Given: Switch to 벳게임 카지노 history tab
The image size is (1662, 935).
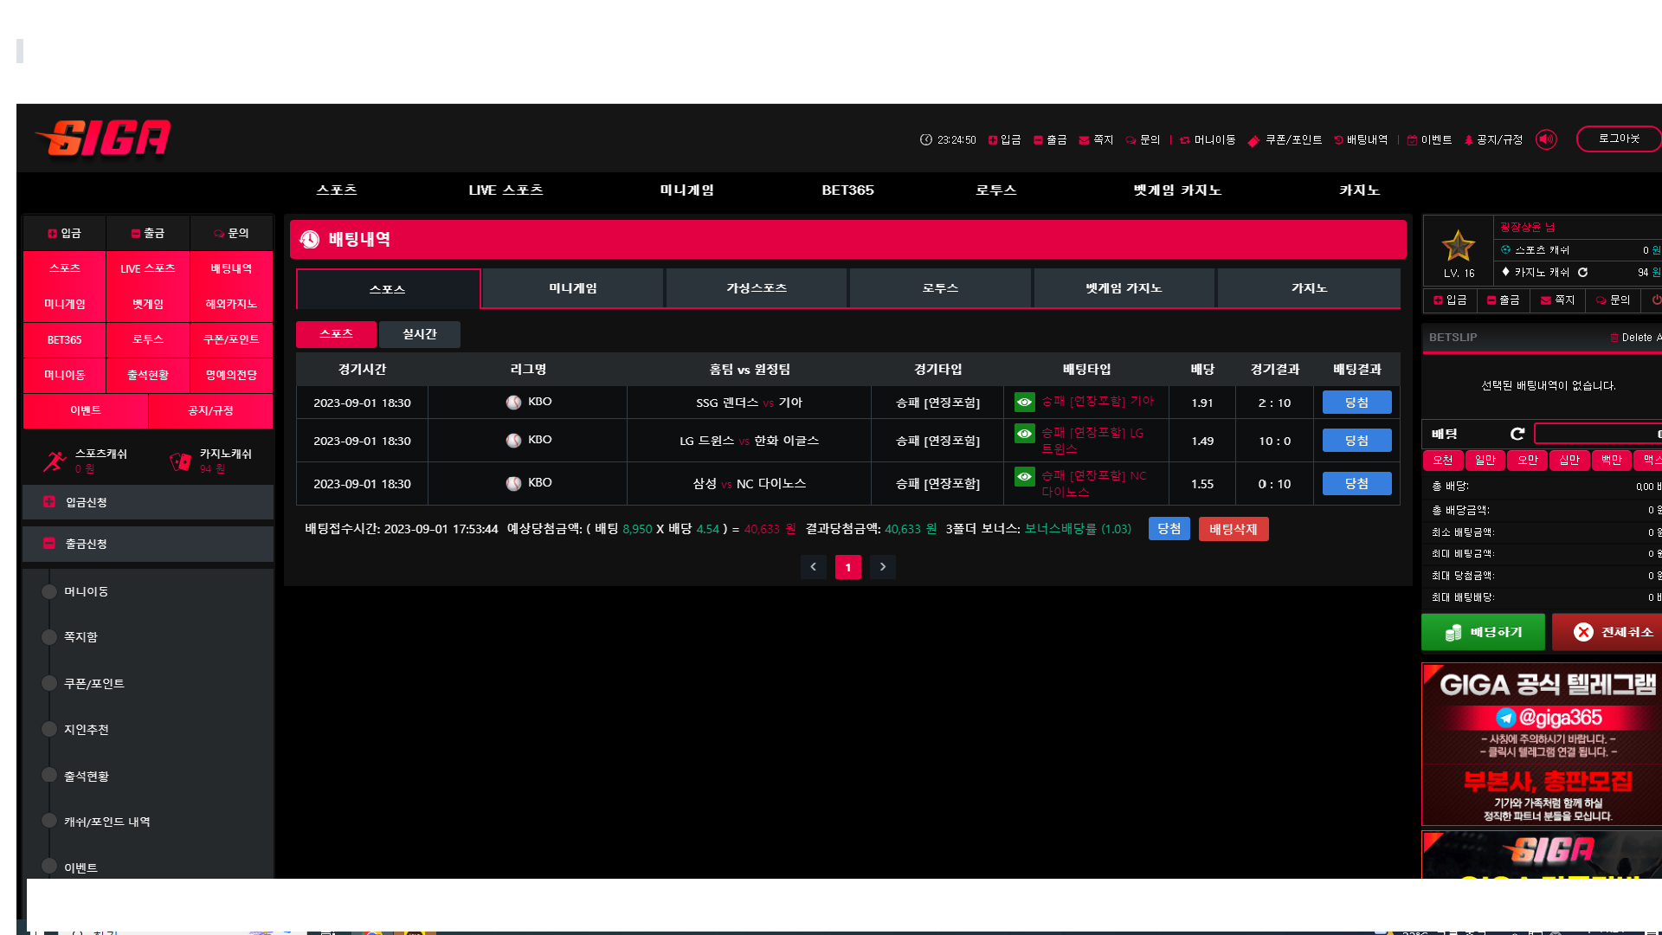Looking at the screenshot, I should click(1124, 288).
